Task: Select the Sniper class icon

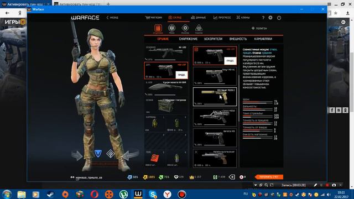Action: [199, 29]
